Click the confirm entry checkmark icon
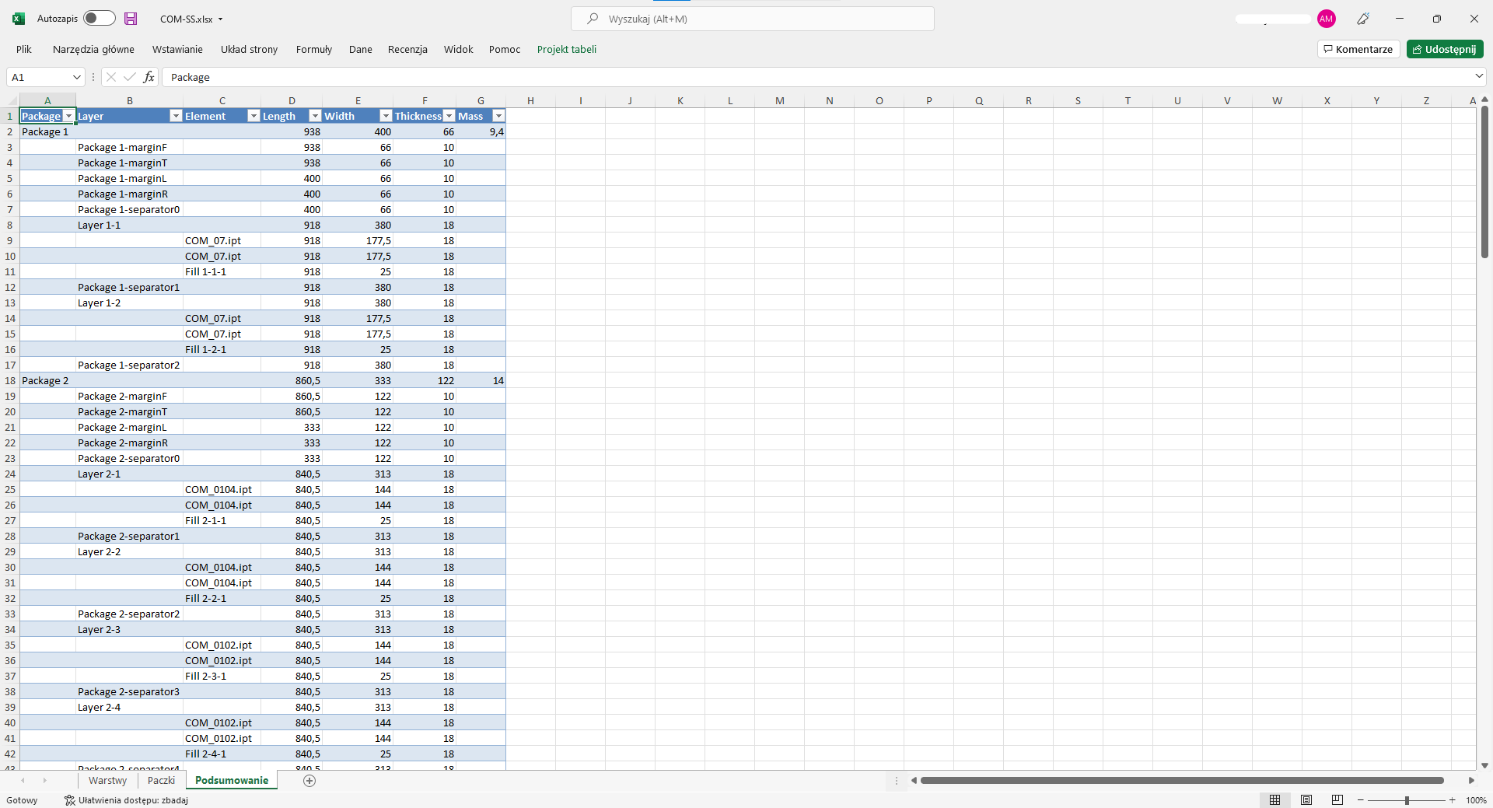The image size is (1493, 808). pos(130,77)
